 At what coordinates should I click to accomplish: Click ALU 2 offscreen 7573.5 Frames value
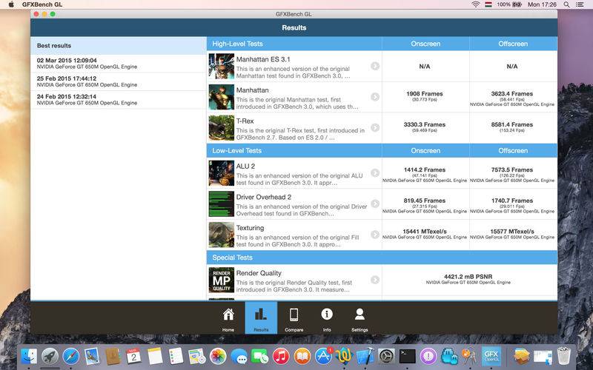[511, 170]
